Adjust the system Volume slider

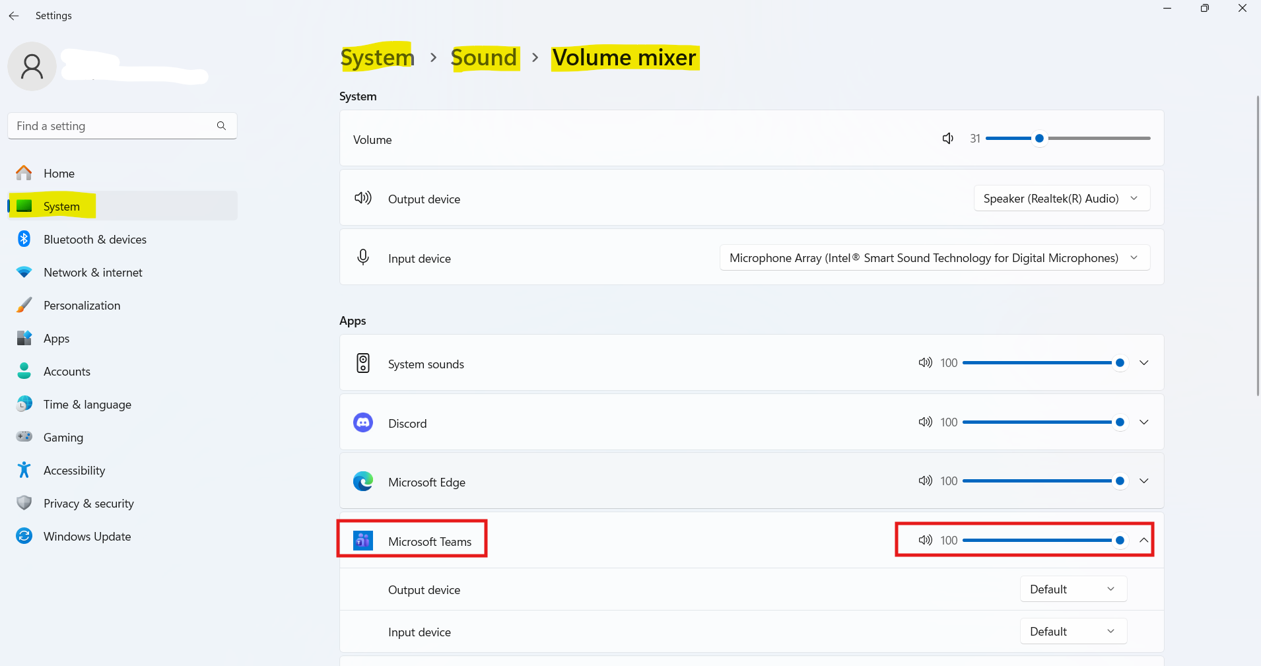point(1068,138)
